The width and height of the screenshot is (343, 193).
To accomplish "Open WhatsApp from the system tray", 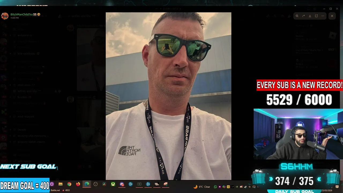I will tap(215, 187).
